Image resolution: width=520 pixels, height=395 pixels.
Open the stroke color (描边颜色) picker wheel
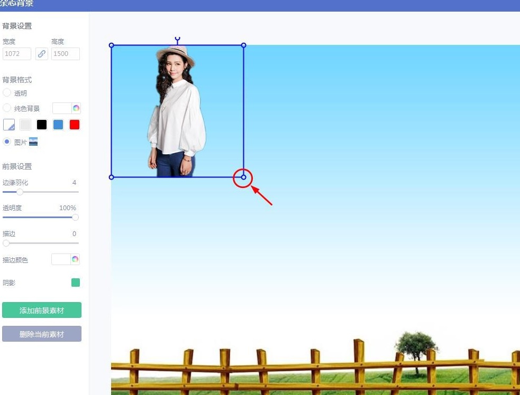click(75, 259)
